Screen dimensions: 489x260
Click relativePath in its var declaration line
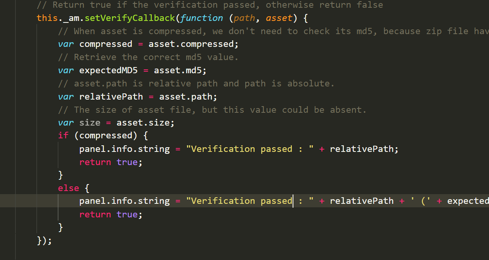pos(111,96)
